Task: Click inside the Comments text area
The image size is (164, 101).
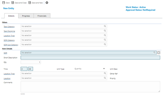Action: point(90,87)
